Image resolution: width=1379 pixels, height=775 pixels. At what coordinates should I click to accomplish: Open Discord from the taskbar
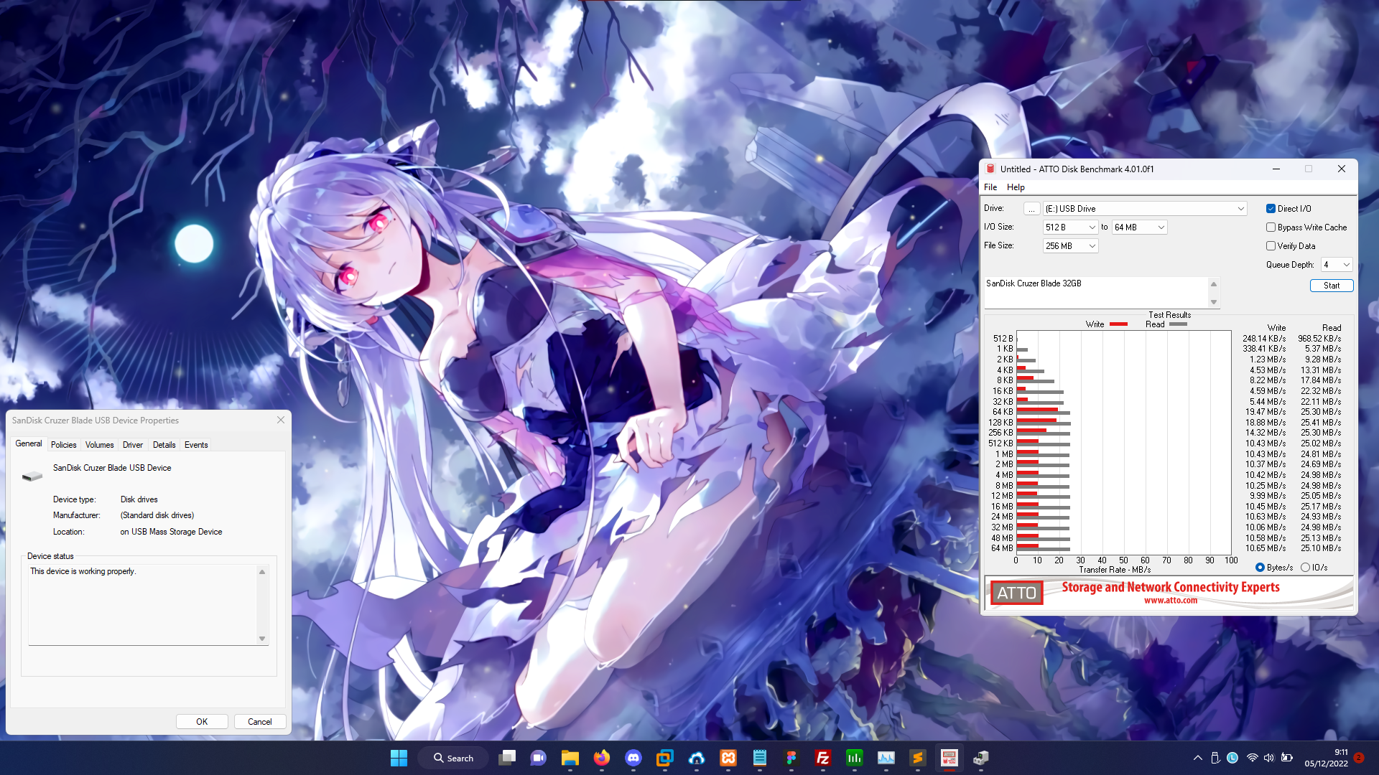click(633, 758)
